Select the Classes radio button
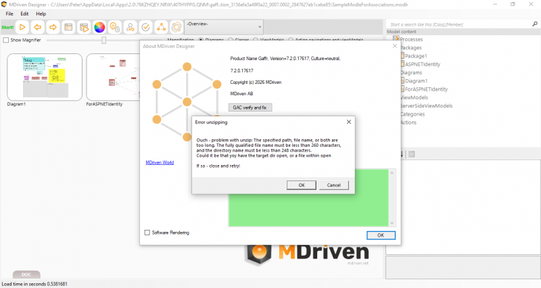The image size is (541, 288). pos(231,40)
